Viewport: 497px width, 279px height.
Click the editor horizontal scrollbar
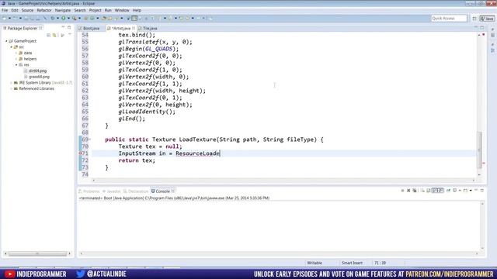point(283,181)
